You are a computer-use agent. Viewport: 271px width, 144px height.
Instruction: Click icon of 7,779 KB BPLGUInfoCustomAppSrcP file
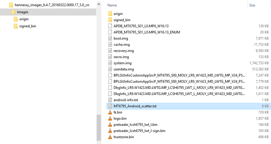pyautogui.click(x=110, y=82)
